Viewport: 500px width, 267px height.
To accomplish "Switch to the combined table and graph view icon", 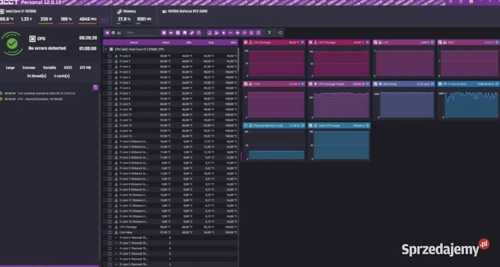I will 107,32.
